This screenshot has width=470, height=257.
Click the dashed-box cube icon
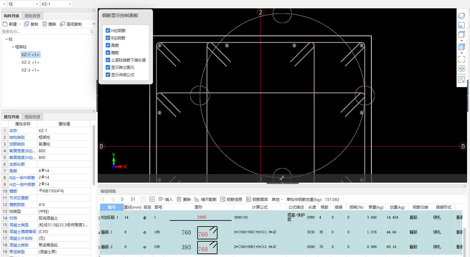[x=462, y=69]
